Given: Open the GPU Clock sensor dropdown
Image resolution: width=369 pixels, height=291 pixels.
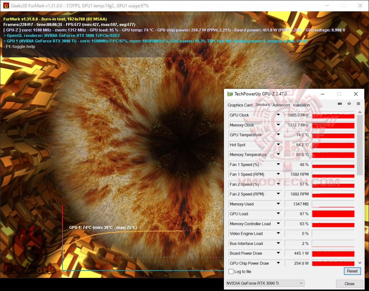Looking at the screenshot, I should (x=278, y=115).
